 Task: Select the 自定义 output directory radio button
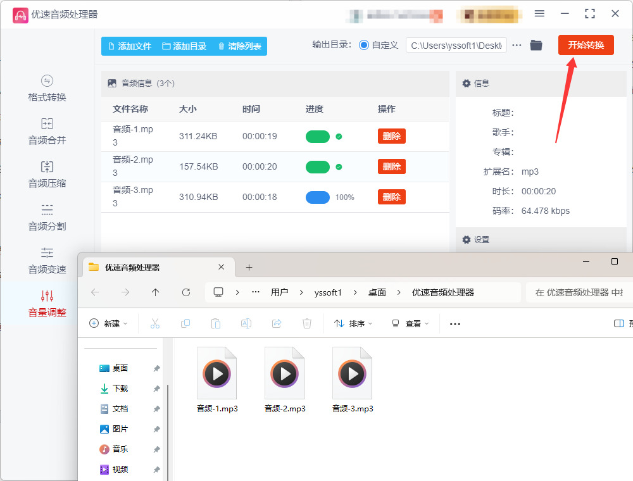[x=364, y=45]
